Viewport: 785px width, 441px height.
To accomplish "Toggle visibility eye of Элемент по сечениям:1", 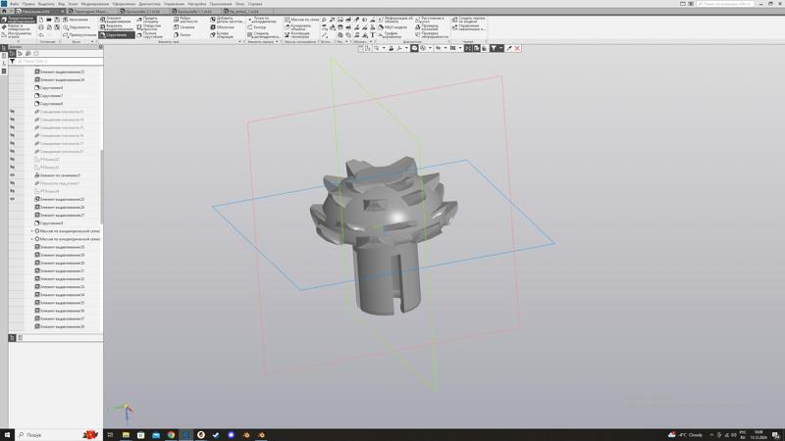I will click(x=13, y=175).
